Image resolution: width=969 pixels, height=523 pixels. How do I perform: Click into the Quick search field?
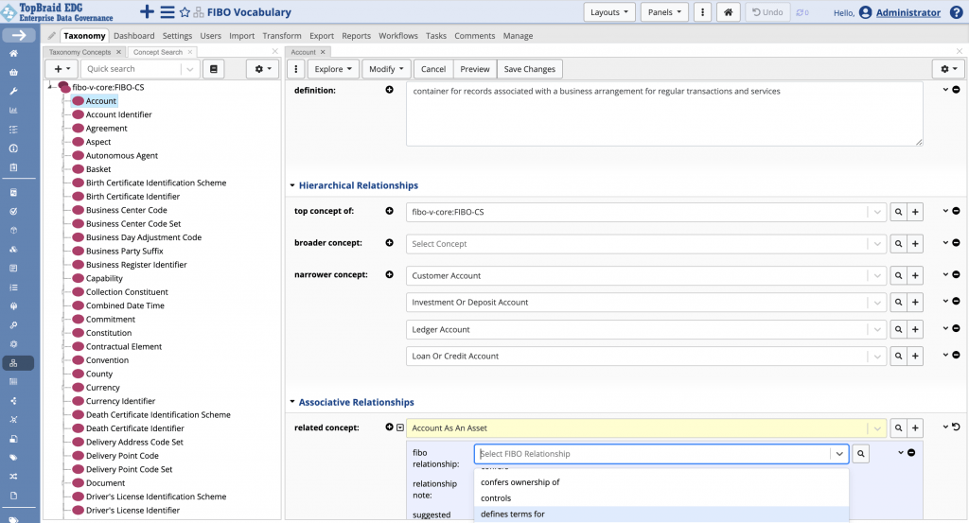[132, 69]
